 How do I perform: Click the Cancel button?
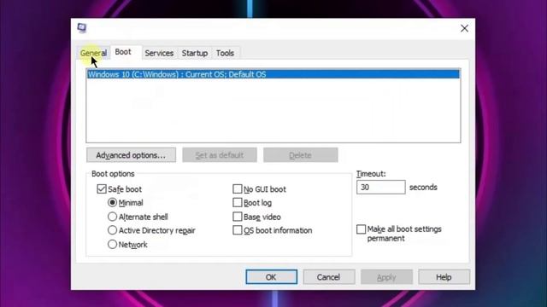(329, 277)
